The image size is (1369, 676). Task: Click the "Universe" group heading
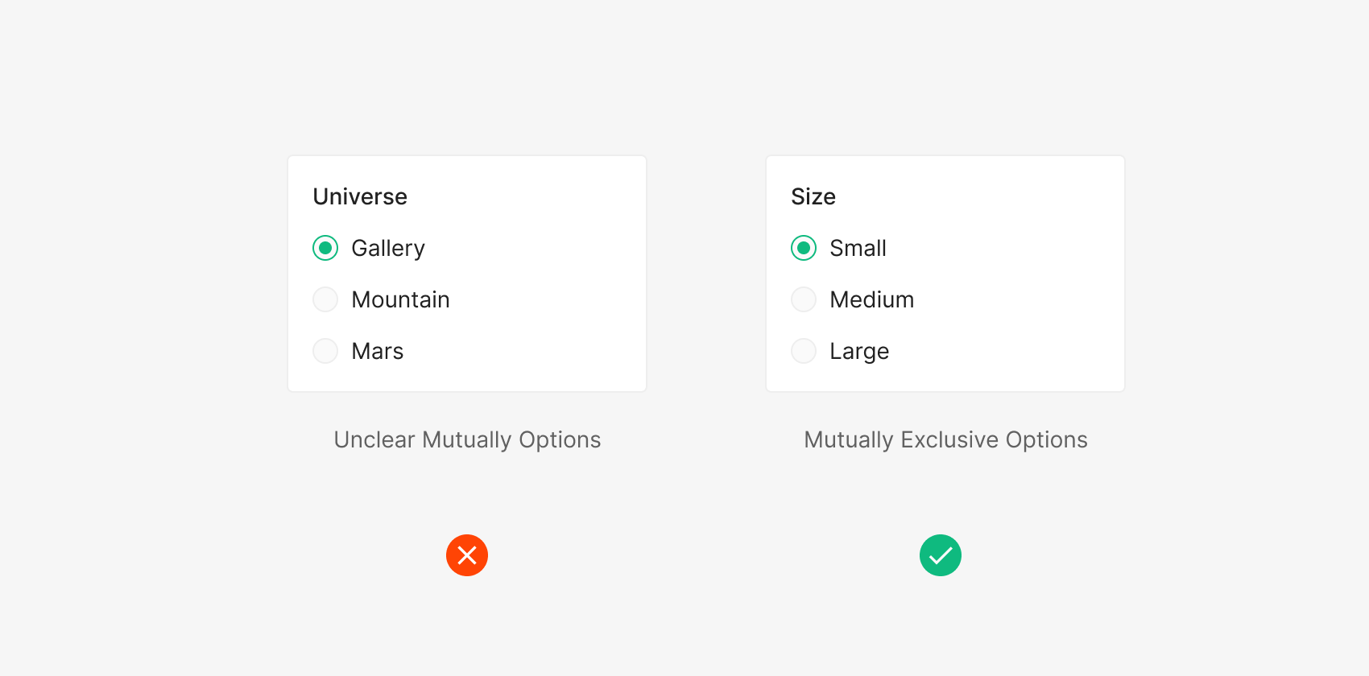coord(360,196)
